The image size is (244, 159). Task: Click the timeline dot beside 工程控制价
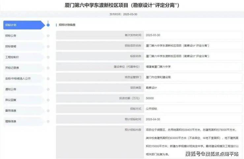click(x=48, y=57)
